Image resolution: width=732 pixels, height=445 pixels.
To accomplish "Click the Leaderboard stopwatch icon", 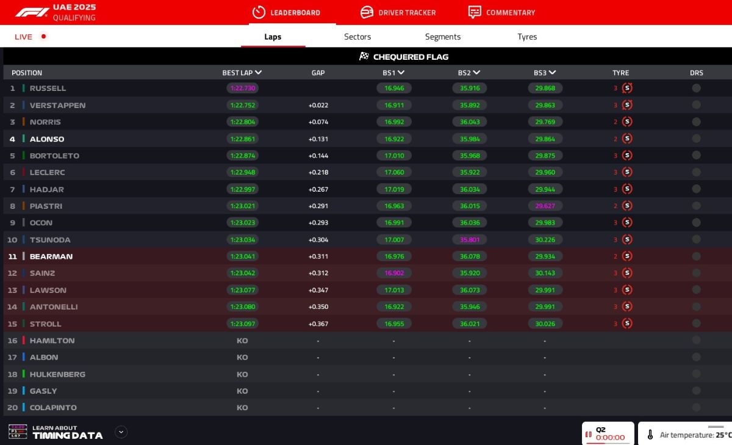I will 259,12.
